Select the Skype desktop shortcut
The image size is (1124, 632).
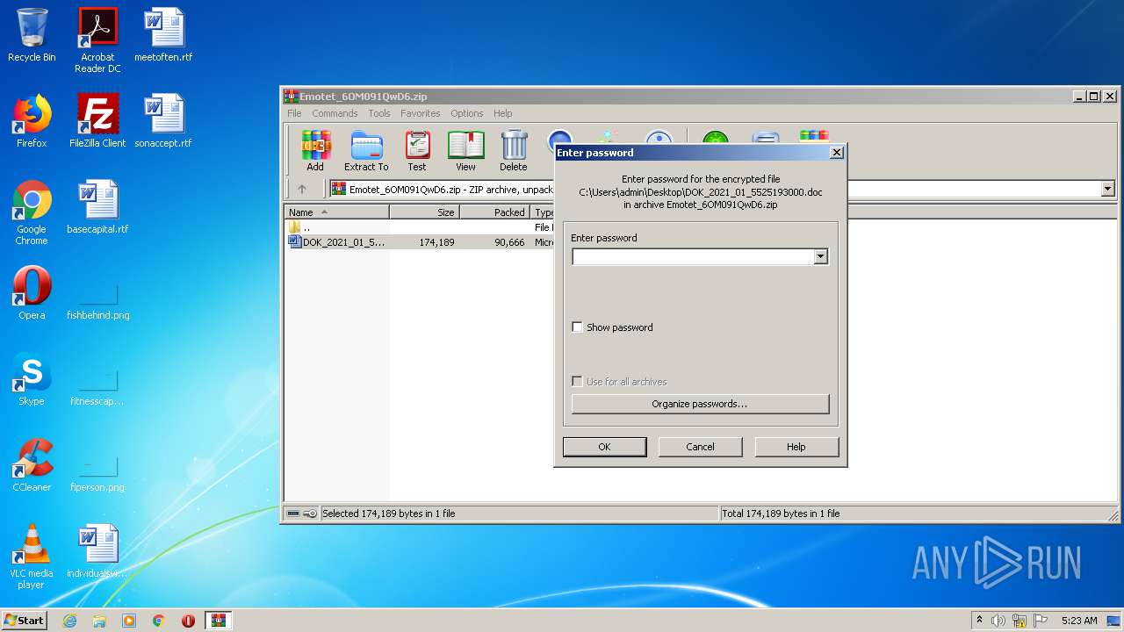coord(32,379)
